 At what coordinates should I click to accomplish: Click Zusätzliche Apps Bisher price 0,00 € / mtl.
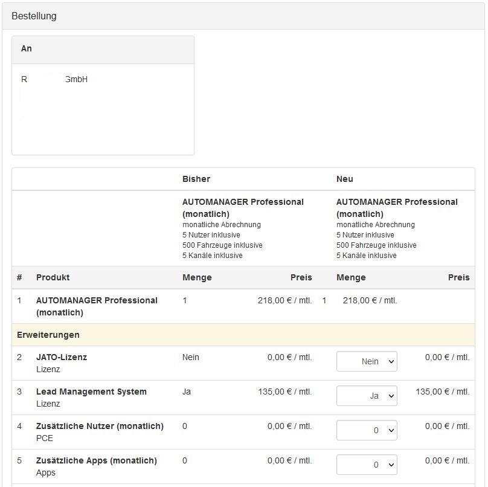(290, 460)
